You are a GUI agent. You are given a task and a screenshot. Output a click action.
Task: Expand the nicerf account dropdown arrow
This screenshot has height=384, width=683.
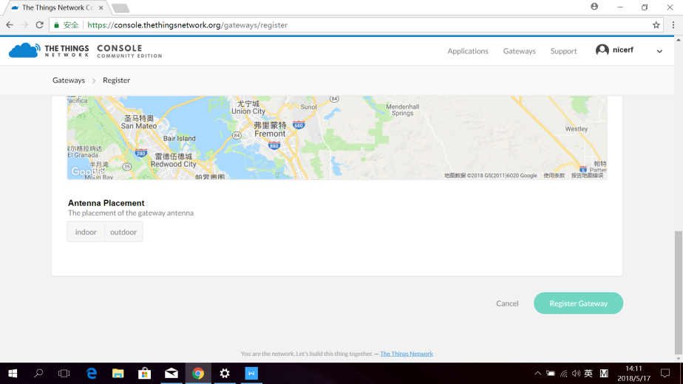tap(659, 51)
